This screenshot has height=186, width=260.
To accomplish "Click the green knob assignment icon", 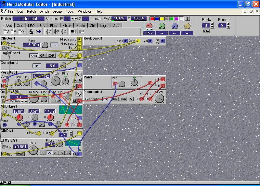I will click(162, 26).
